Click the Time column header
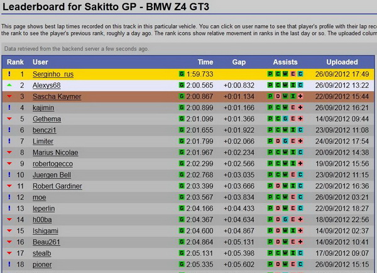 point(205,62)
